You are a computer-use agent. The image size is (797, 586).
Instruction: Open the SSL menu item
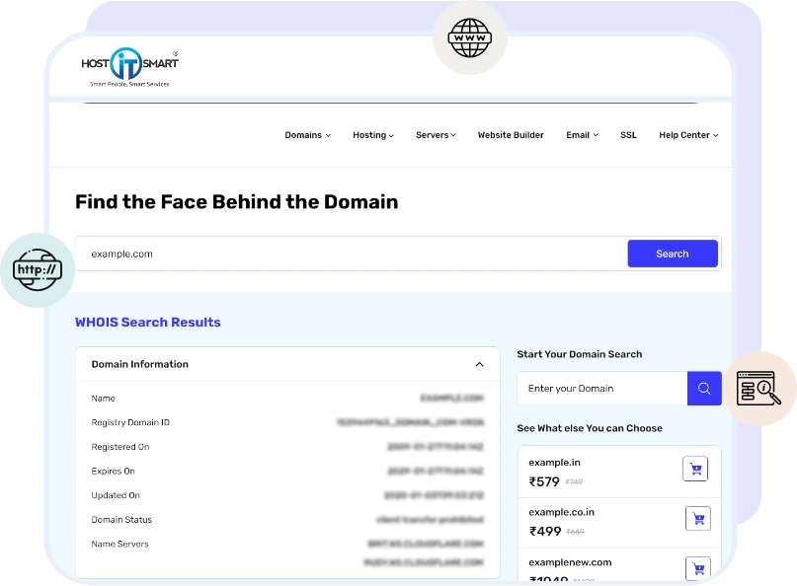628,135
